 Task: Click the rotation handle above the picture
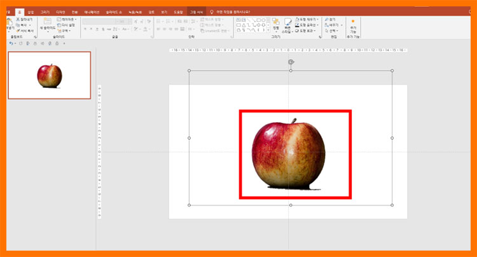291,62
